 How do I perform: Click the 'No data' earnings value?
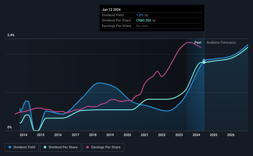click(x=142, y=26)
